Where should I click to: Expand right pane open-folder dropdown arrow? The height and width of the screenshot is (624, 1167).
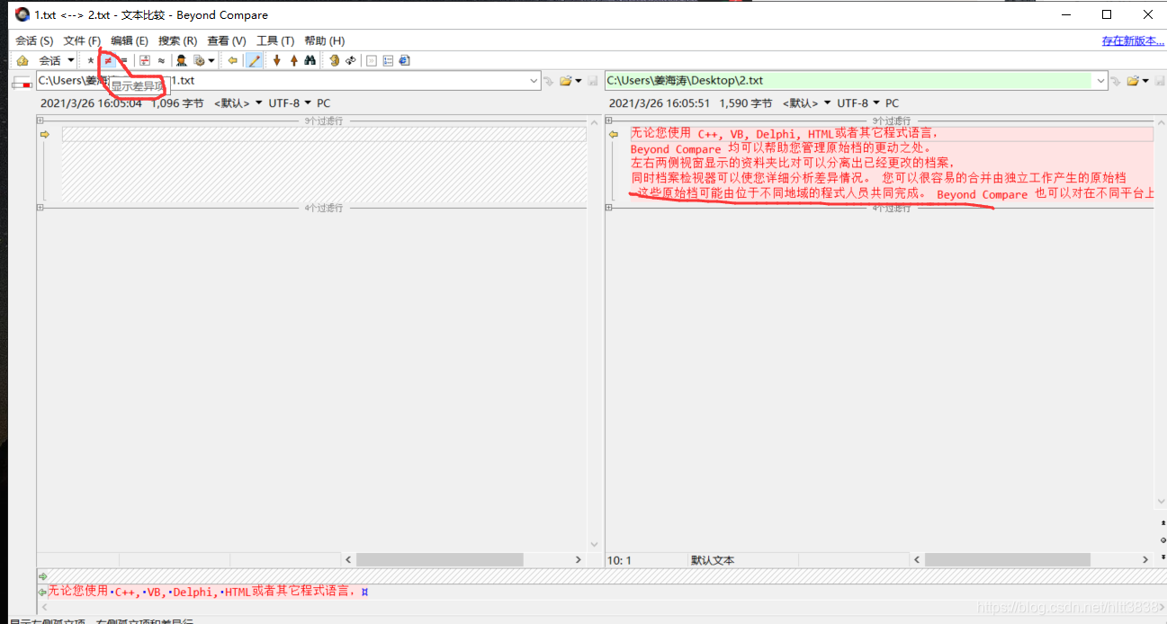click(1145, 81)
